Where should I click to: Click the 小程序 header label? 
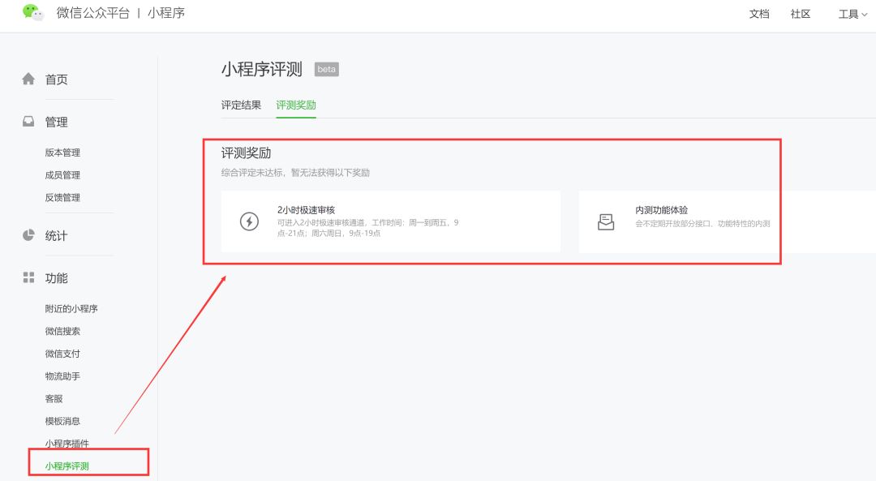pyautogui.click(x=166, y=13)
